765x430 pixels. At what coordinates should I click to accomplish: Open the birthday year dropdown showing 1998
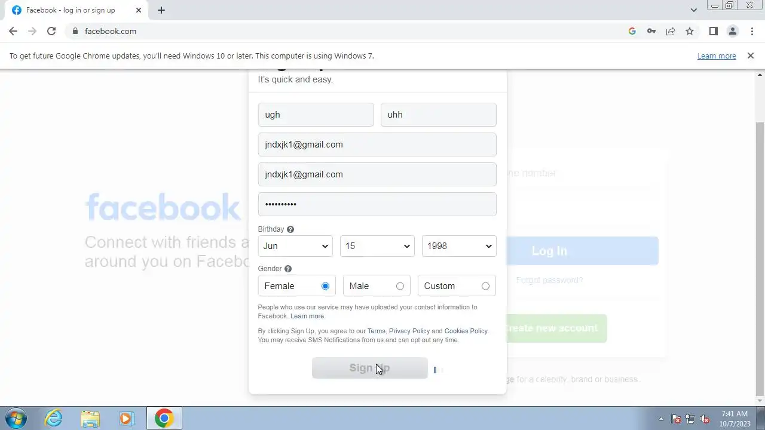(459, 246)
